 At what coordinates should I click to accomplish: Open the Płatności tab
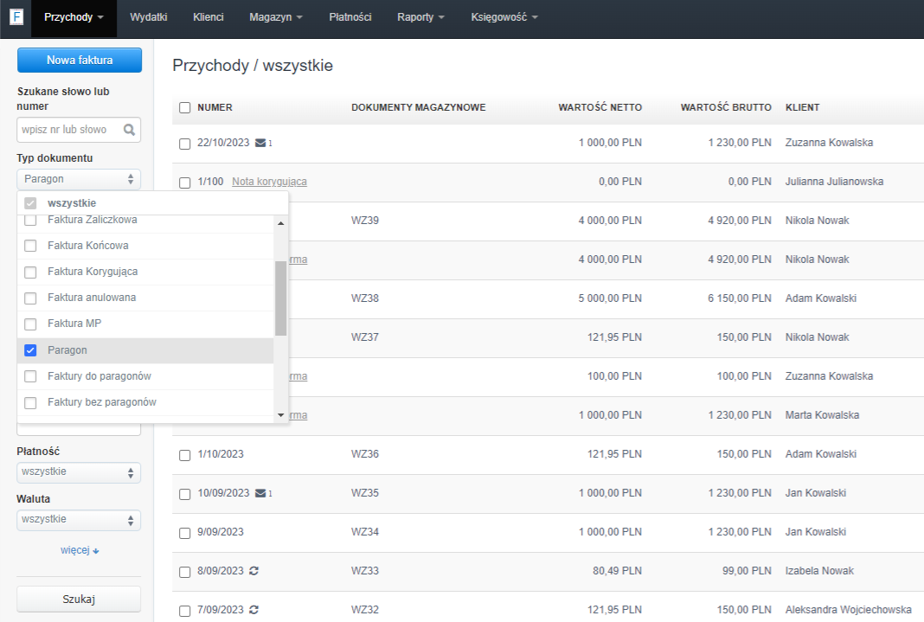click(x=350, y=17)
